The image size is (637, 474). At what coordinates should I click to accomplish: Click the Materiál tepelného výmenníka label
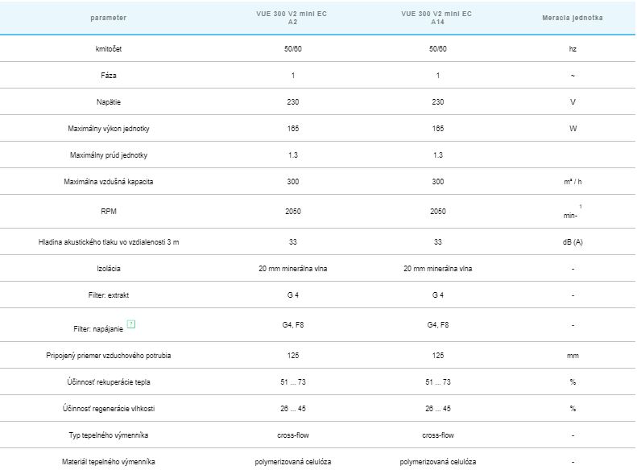coord(109,462)
